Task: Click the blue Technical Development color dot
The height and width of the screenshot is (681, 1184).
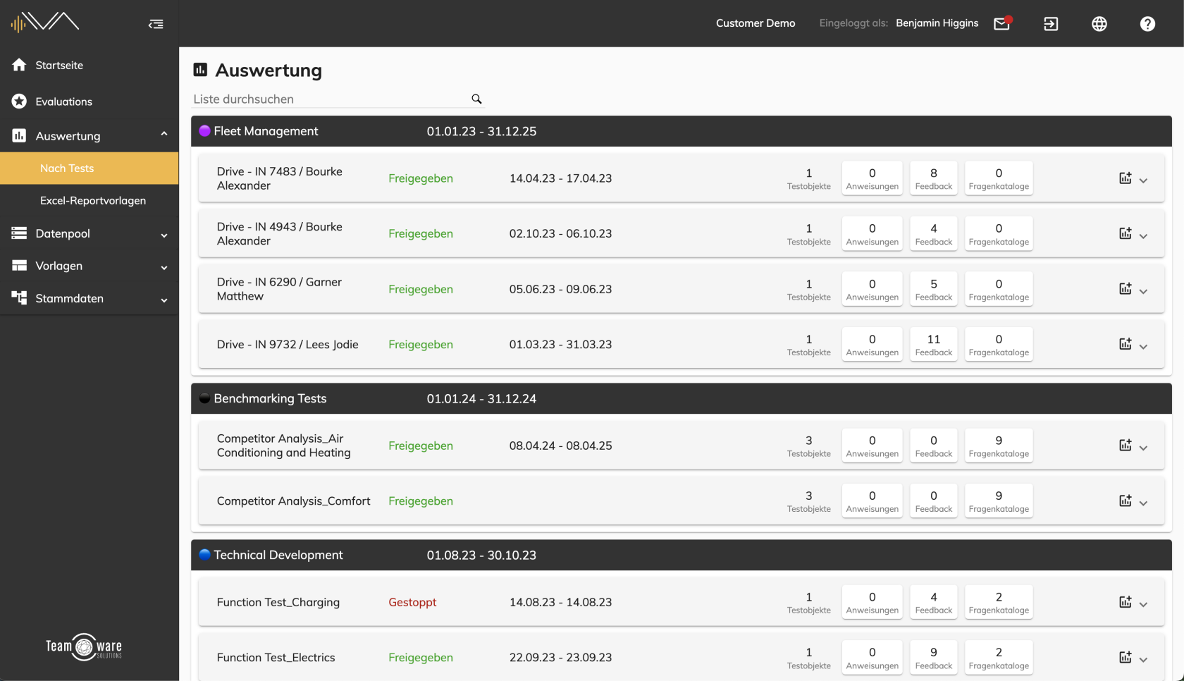Action: pyautogui.click(x=205, y=555)
